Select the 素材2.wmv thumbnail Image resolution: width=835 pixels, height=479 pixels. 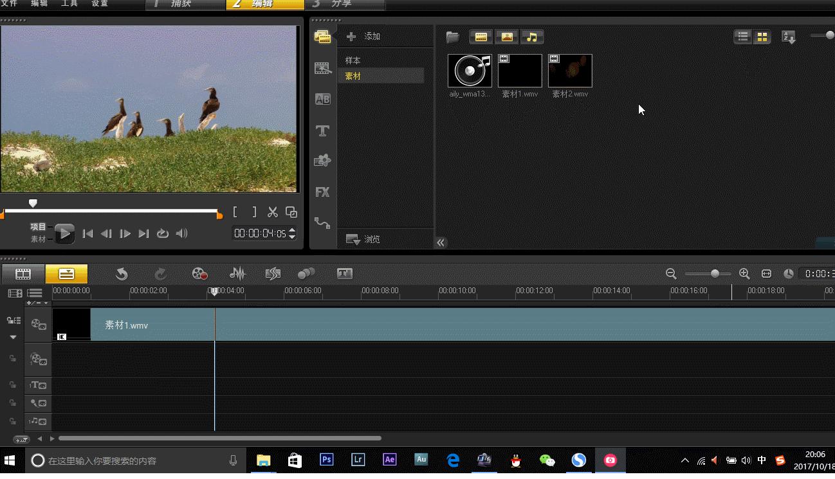coord(570,71)
